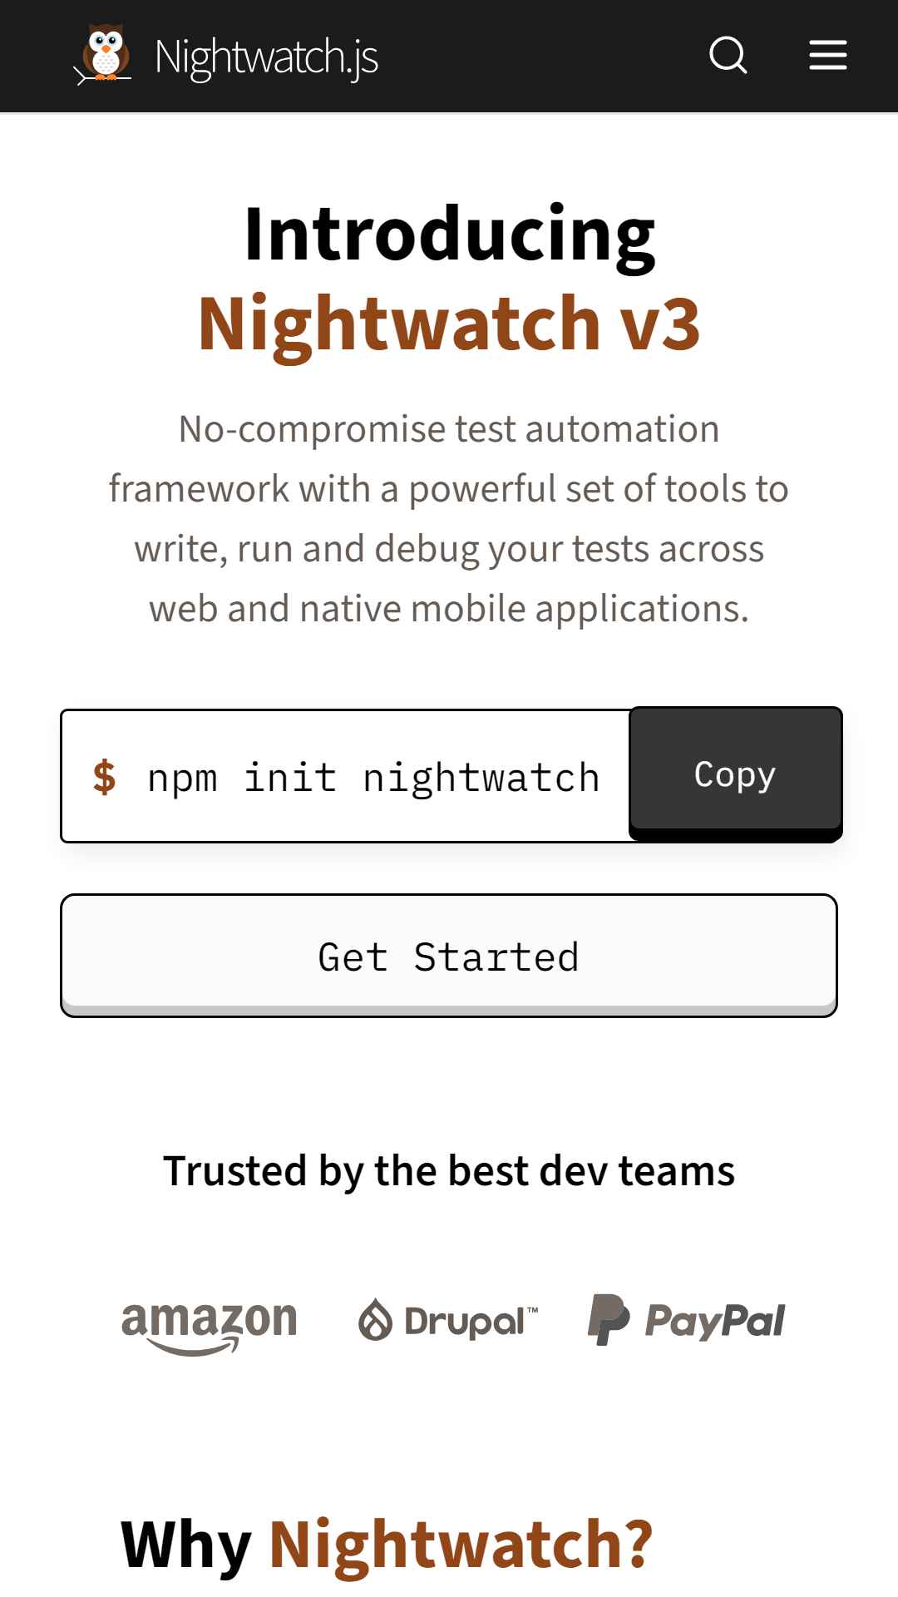Screen dimensions: 898x1597
Task: Click the Get Started button
Action: click(x=449, y=956)
